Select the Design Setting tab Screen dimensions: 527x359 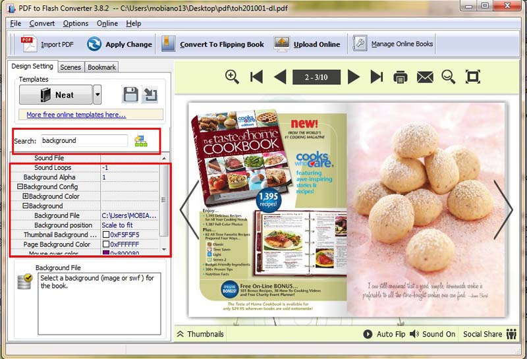click(x=32, y=67)
